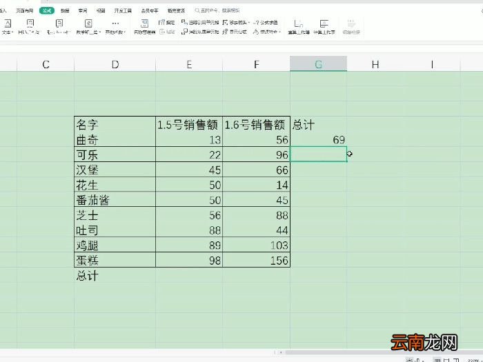The width and height of the screenshot is (483, 362).
Task: Switch to the 视图 tab
Action: point(101,10)
